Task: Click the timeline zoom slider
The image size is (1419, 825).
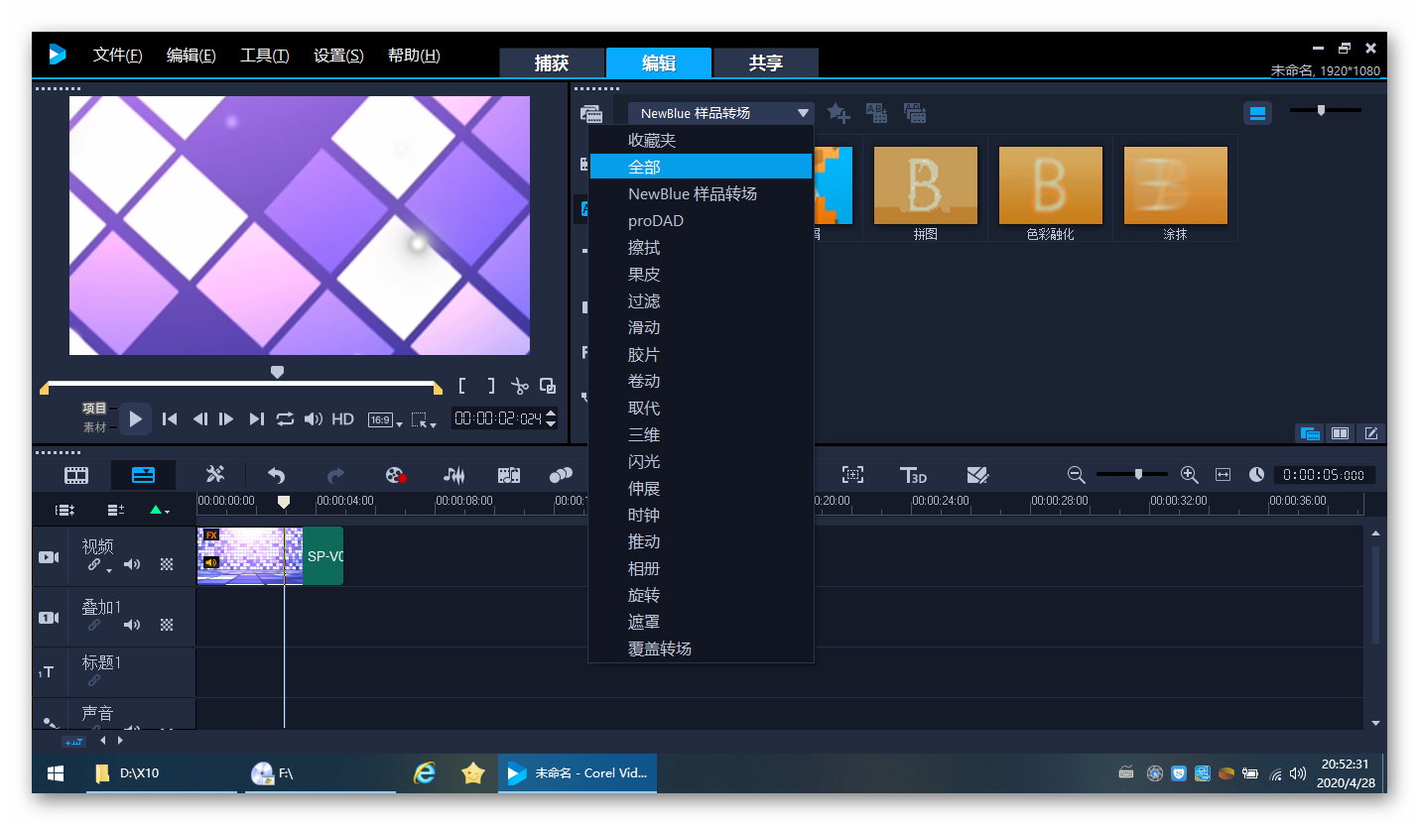Action: (1137, 475)
